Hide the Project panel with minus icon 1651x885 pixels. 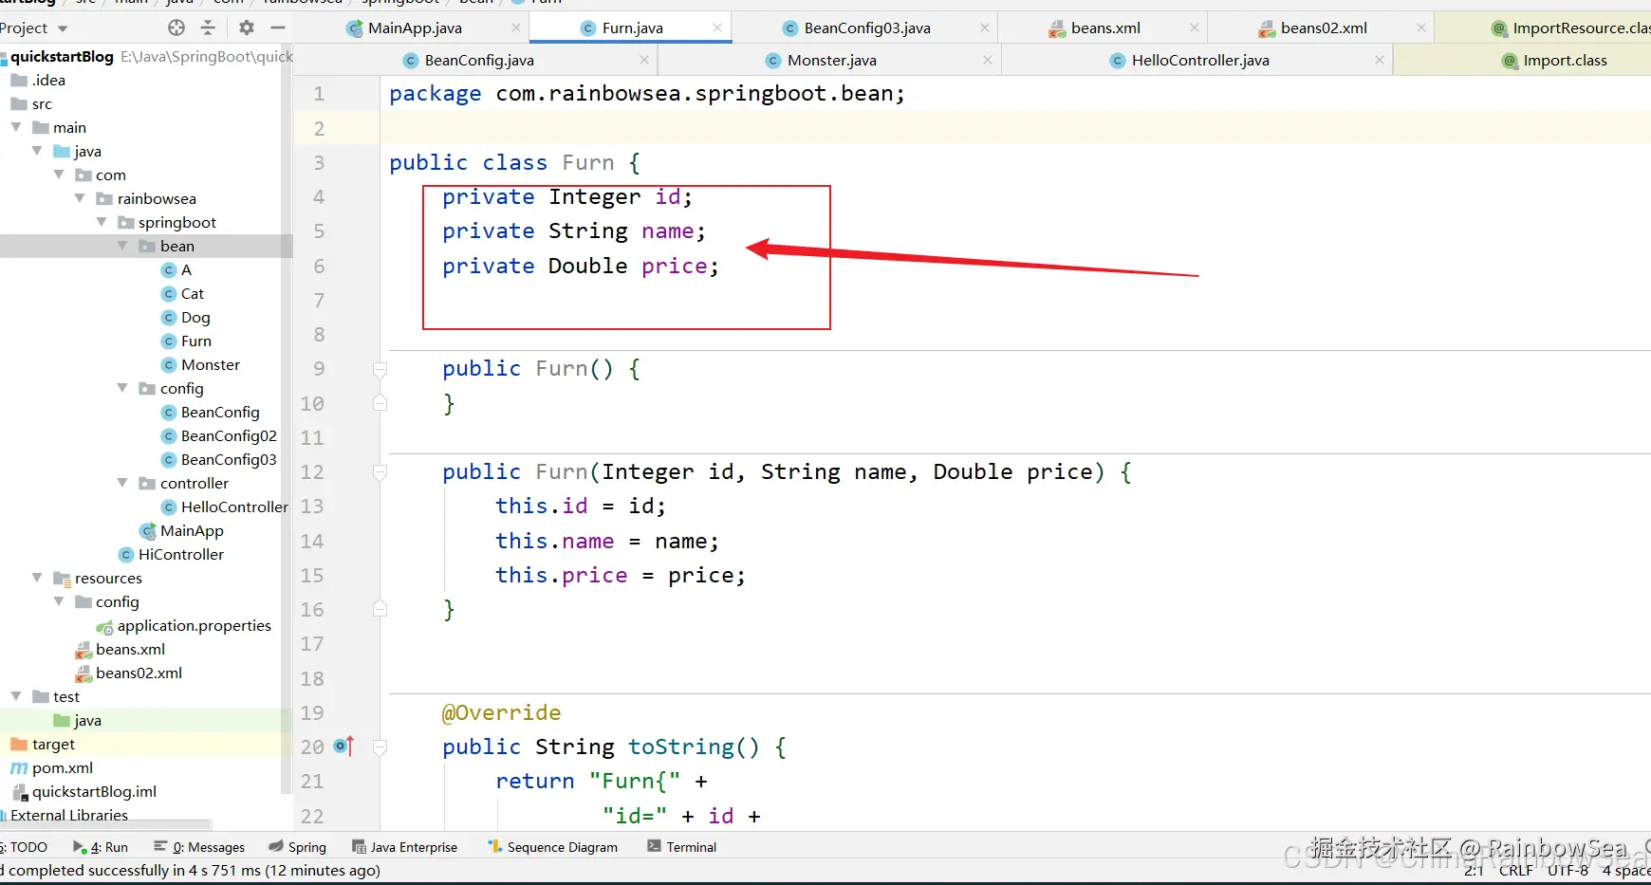tap(278, 28)
